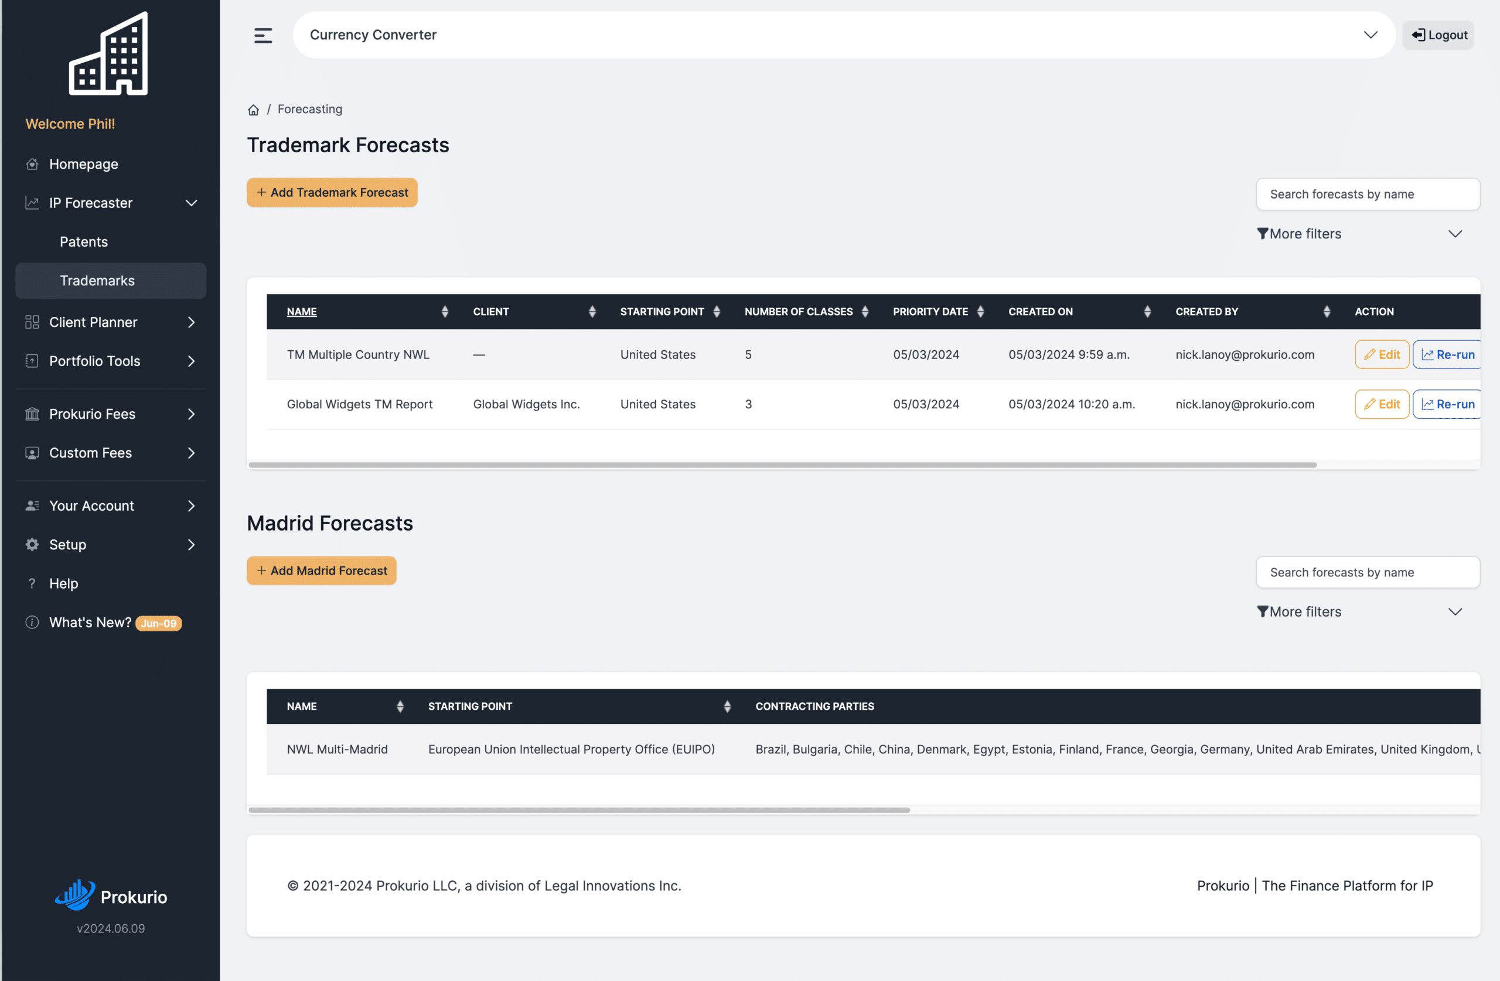The image size is (1500, 981).
Task: Click the Logout button
Action: click(1438, 35)
